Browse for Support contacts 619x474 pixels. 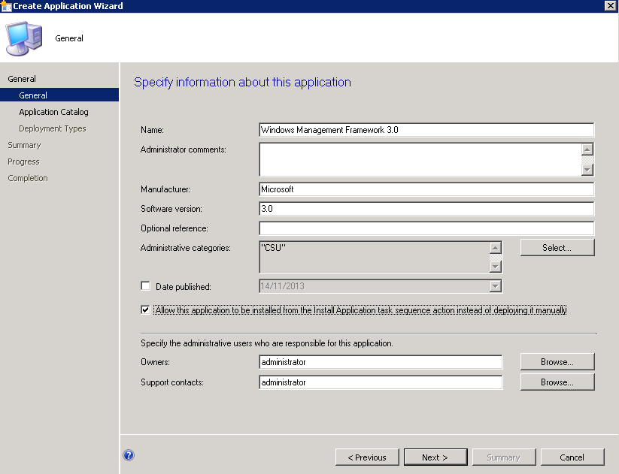(x=557, y=382)
